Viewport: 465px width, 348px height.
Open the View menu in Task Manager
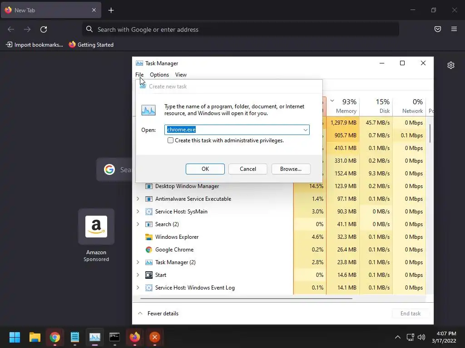tap(181, 75)
